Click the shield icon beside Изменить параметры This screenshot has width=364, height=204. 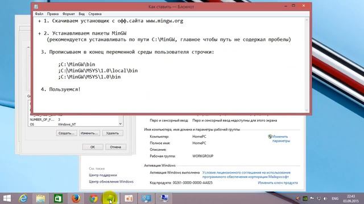tap(270, 137)
